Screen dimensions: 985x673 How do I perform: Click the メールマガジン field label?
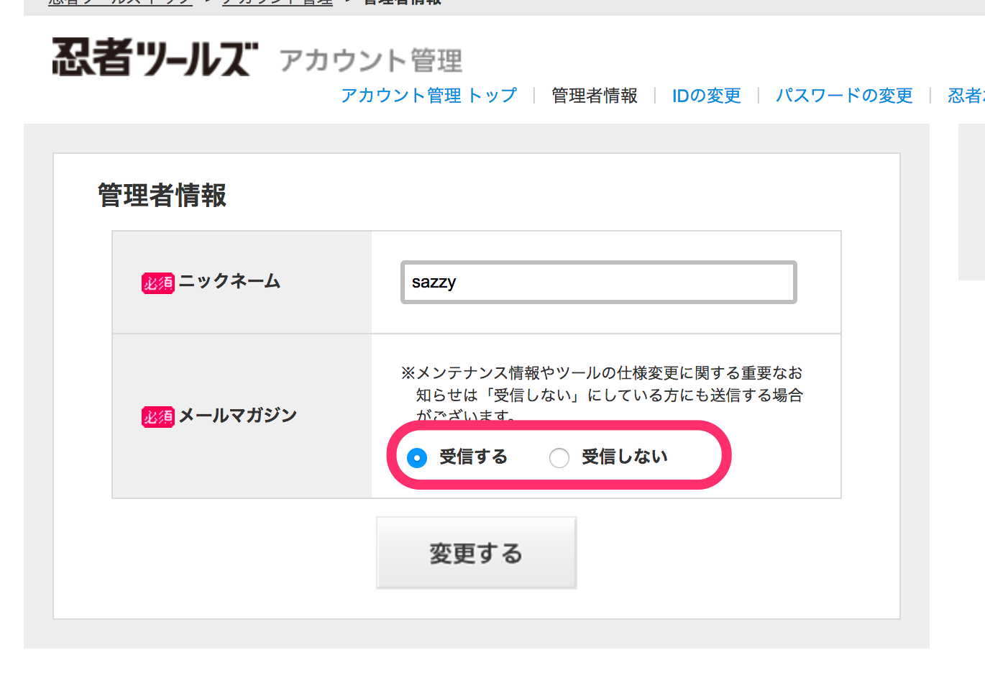(x=237, y=415)
